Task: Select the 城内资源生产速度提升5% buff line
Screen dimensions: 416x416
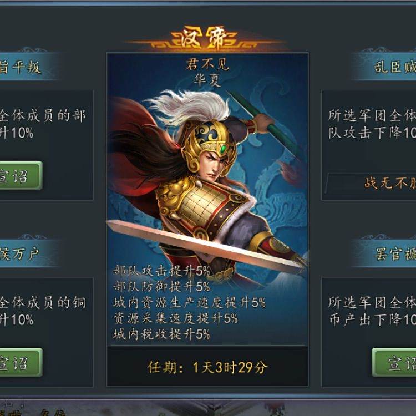Action: point(189,302)
